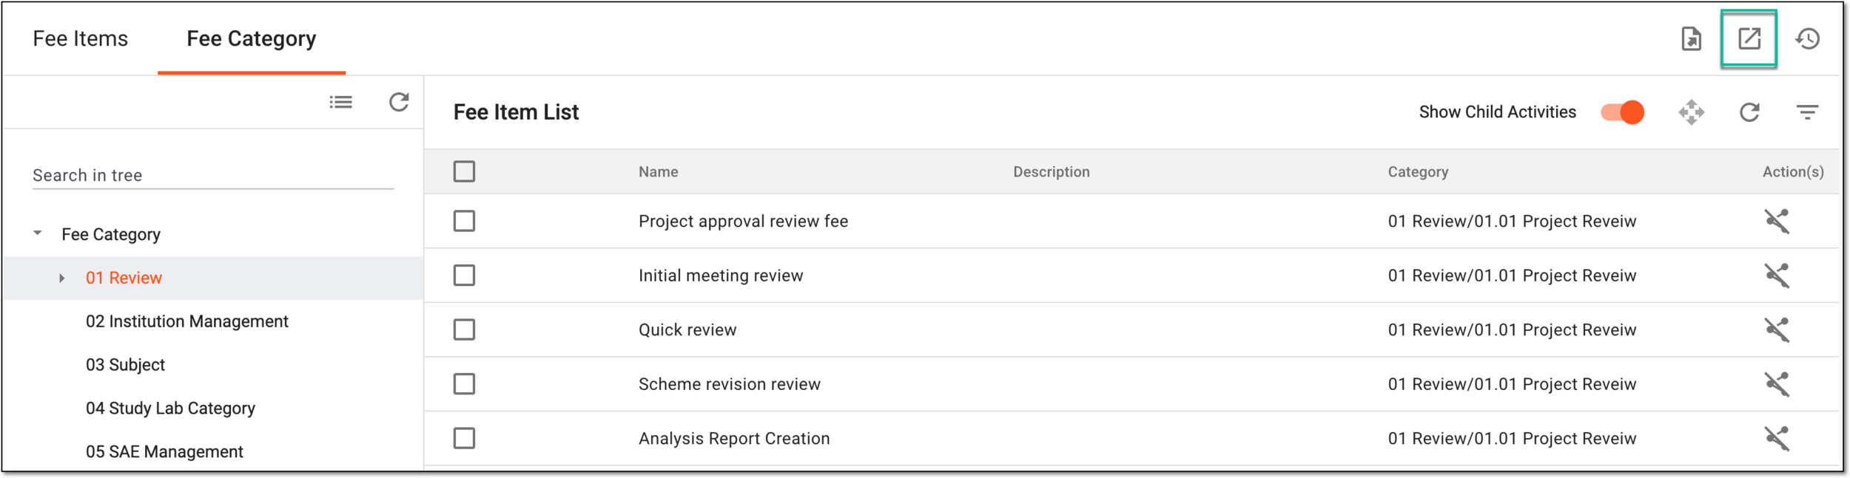This screenshot has height=478, width=1850.
Task: Click category cell of Quick review row
Action: coord(1512,330)
